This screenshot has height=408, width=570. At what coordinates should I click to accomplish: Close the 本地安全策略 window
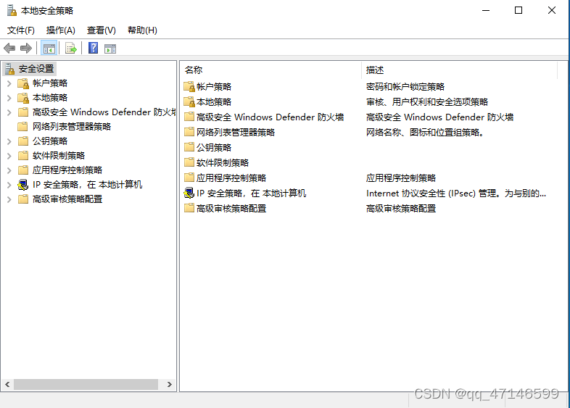pyautogui.click(x=551, y=11)
